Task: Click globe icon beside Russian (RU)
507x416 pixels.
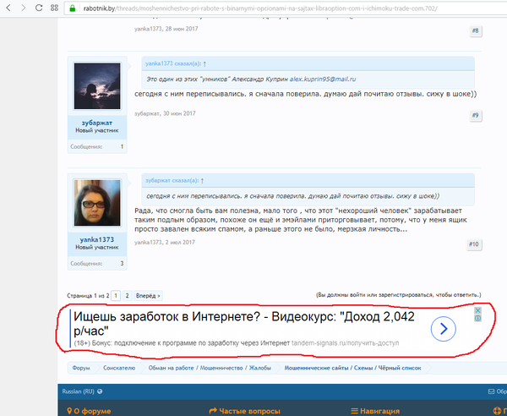Action: coord(100,391)
